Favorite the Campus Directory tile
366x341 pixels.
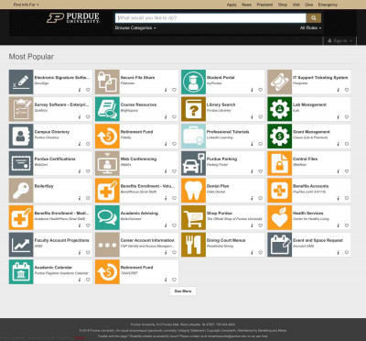(88, 144)
